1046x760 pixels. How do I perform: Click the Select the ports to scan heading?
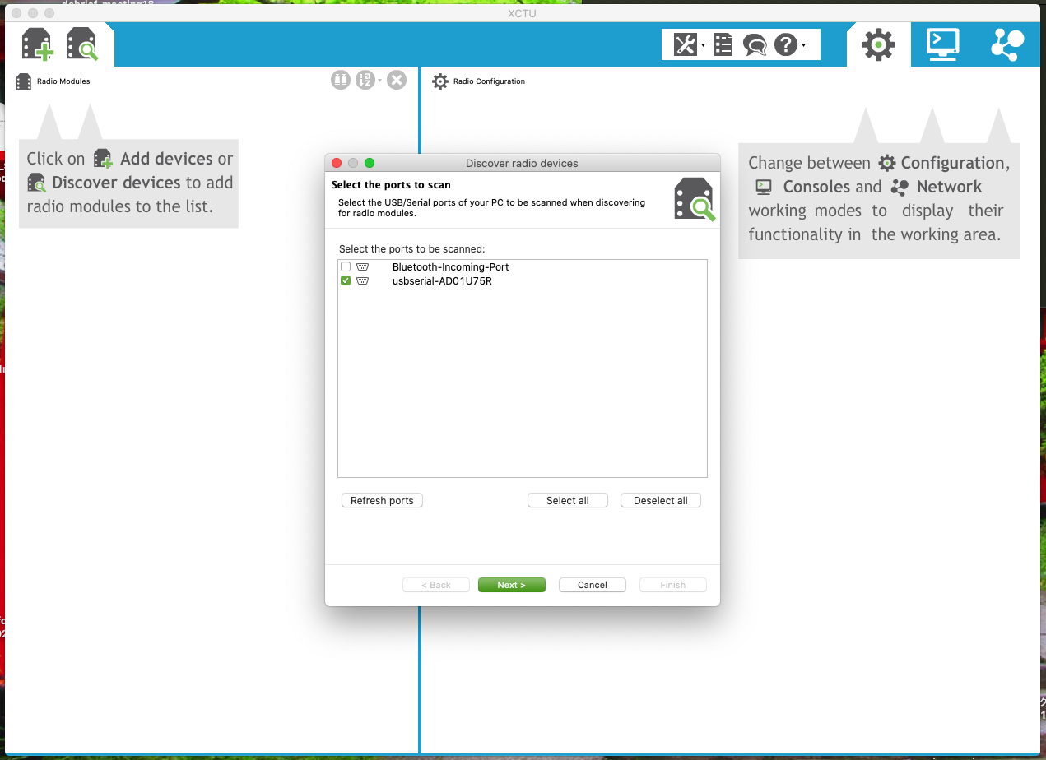click(x=391, y=185)
